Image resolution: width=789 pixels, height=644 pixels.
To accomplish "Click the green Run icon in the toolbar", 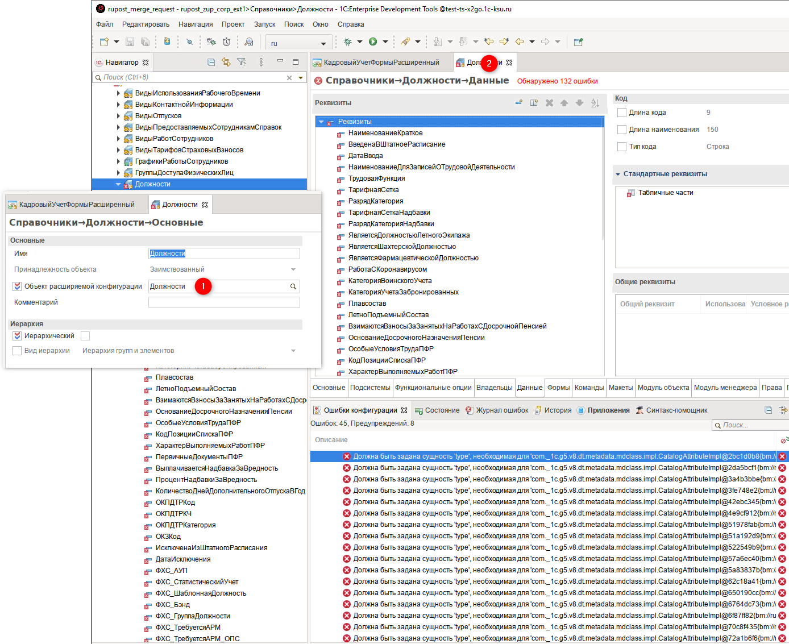I will pos(373,41).
